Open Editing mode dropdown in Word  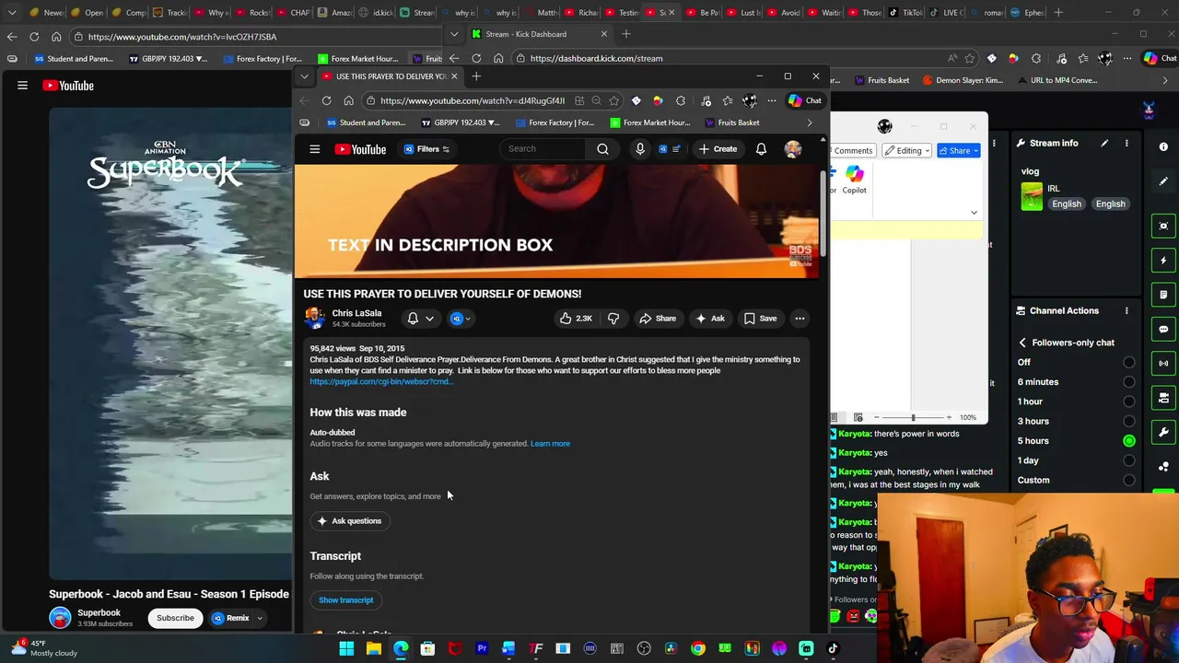click(x=907, y=150)
